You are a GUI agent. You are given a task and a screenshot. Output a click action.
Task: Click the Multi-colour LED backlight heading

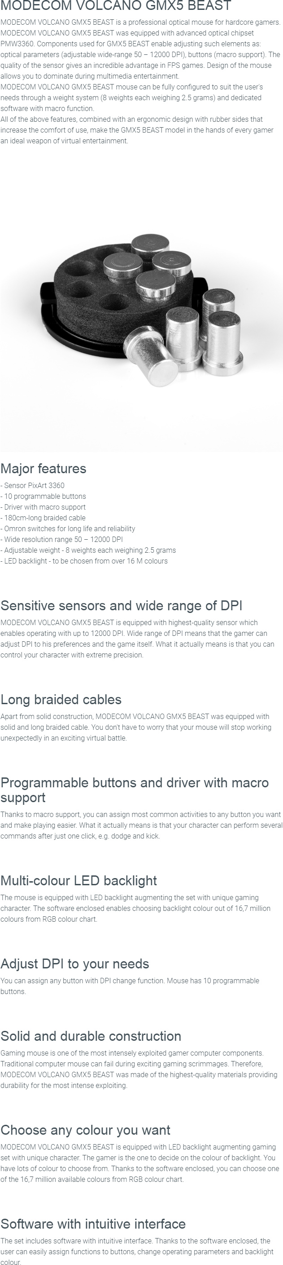[x=78, y=880]
